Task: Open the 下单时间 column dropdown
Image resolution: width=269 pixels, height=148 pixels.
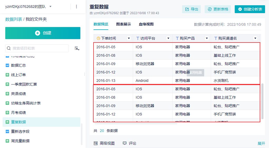Action: click(x=129, y=38)
